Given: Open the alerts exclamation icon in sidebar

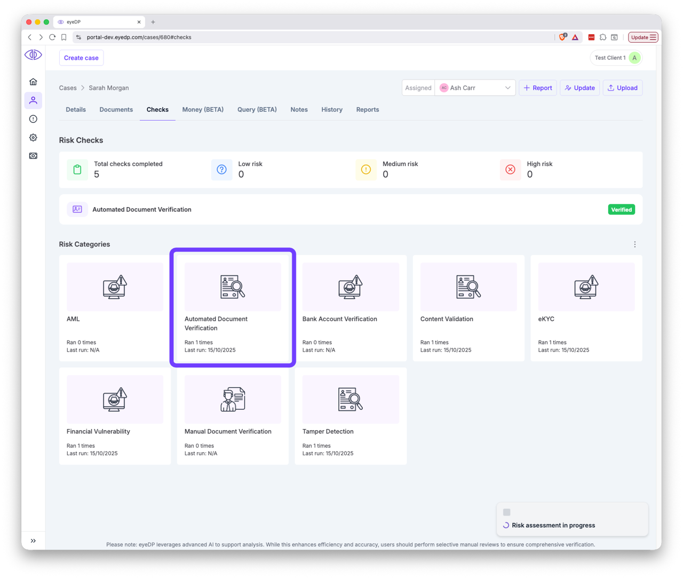Looking at the screenshot, I should 33,119.
